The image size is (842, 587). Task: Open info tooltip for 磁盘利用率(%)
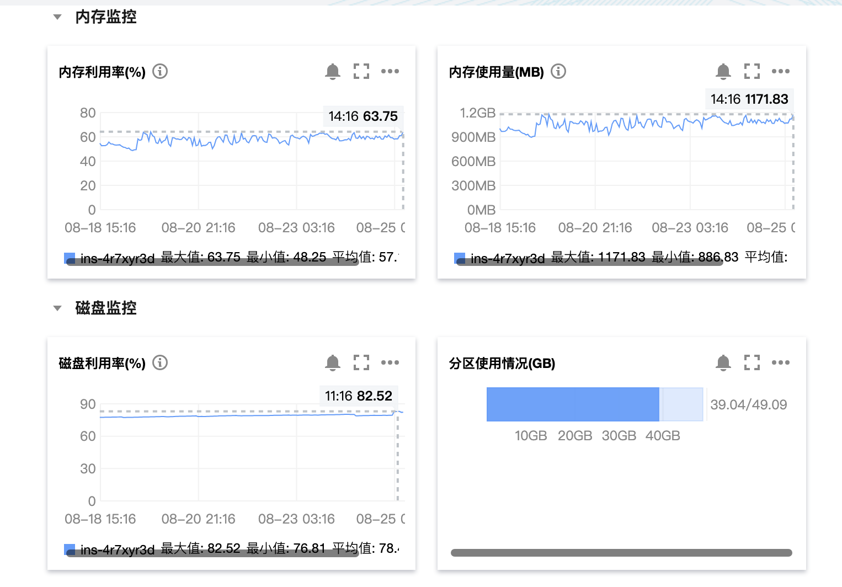(160, 362)
